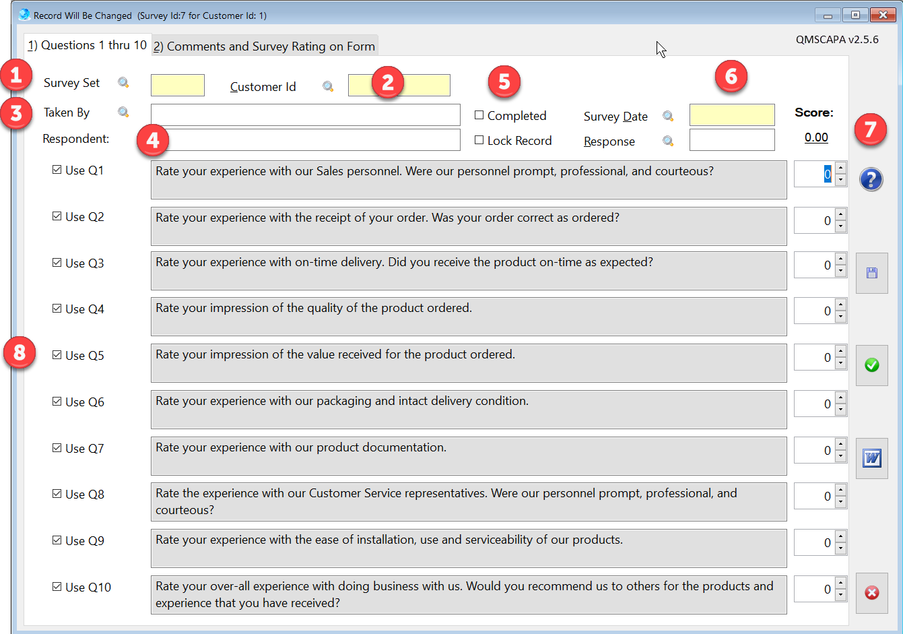The width and height of the screenshot is (903, 634).
Task: Click the green checkmark accept button
Action: tap(871, 365)
